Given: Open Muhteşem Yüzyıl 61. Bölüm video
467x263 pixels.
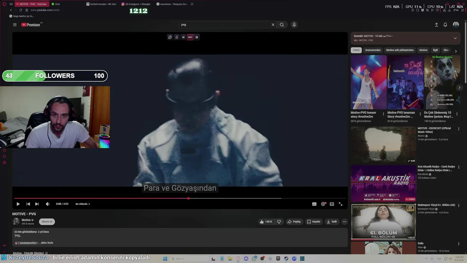Looking at the screenshot, I should (x=383, y=222).
